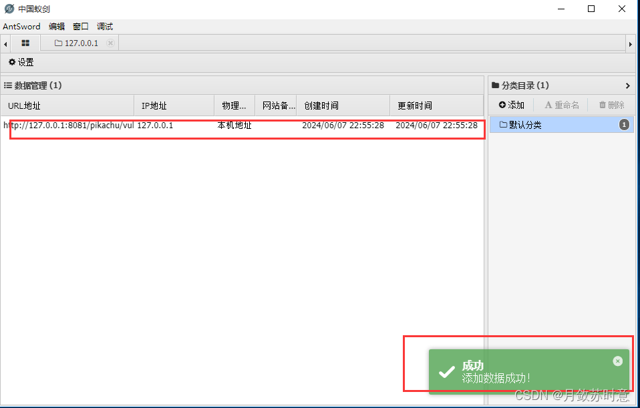Click the 本机地址 cell
Image resolution: width=640 pixels, height=408 pixels.
[x=234, y=126]
